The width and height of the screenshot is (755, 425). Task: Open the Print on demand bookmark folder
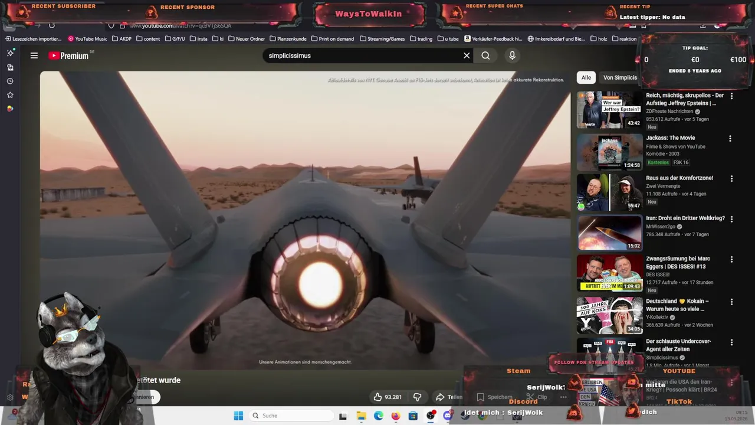(x=333, y=39)
